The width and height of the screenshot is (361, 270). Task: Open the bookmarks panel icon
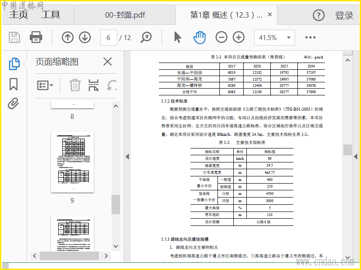(14, 84)
